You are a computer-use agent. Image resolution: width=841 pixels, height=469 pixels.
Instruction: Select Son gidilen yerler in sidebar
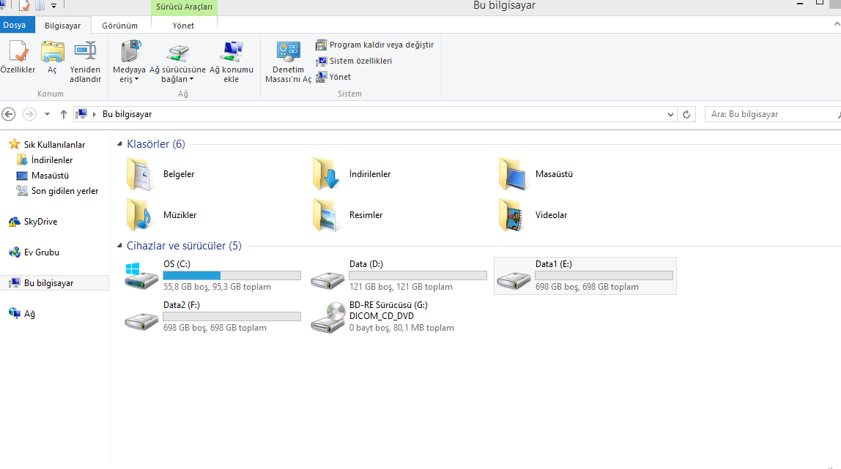point(64,191)
